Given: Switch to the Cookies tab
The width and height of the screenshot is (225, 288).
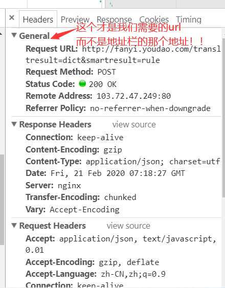Looking at the screenshot, I should [x=154, y=19].
